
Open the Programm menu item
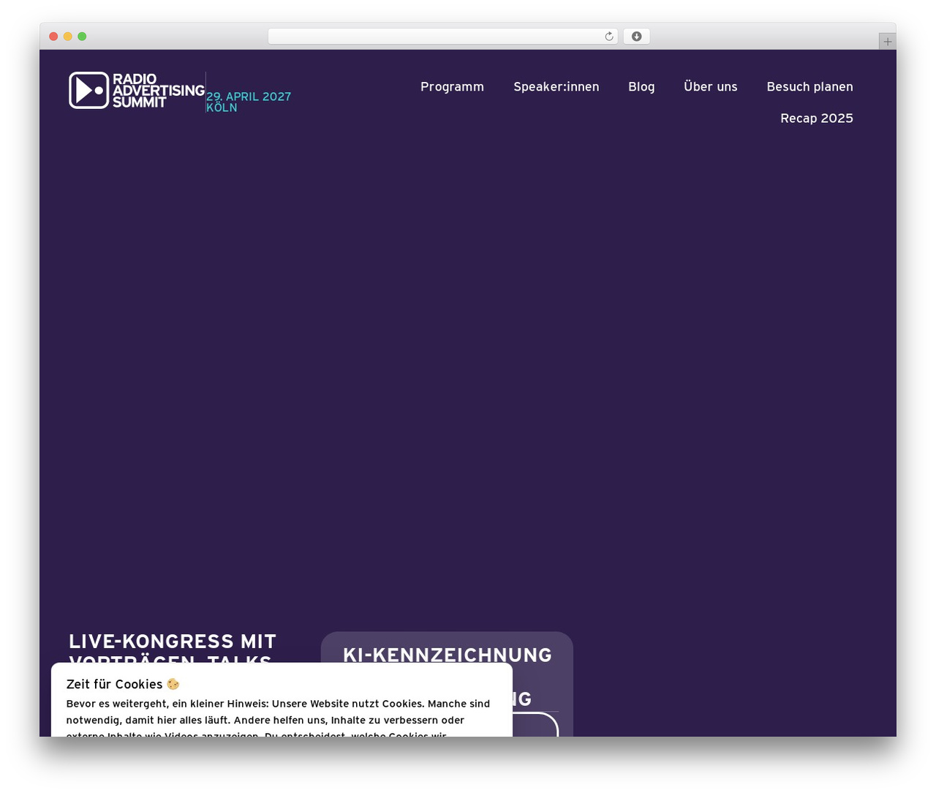pos(452,86)
